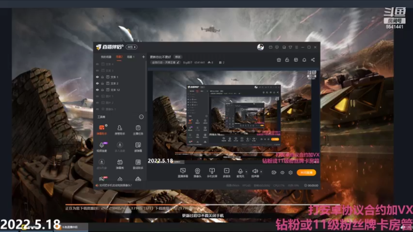Edit the 全球行动 game category tag
Viewport: 413px width, 232px height.
165,62
